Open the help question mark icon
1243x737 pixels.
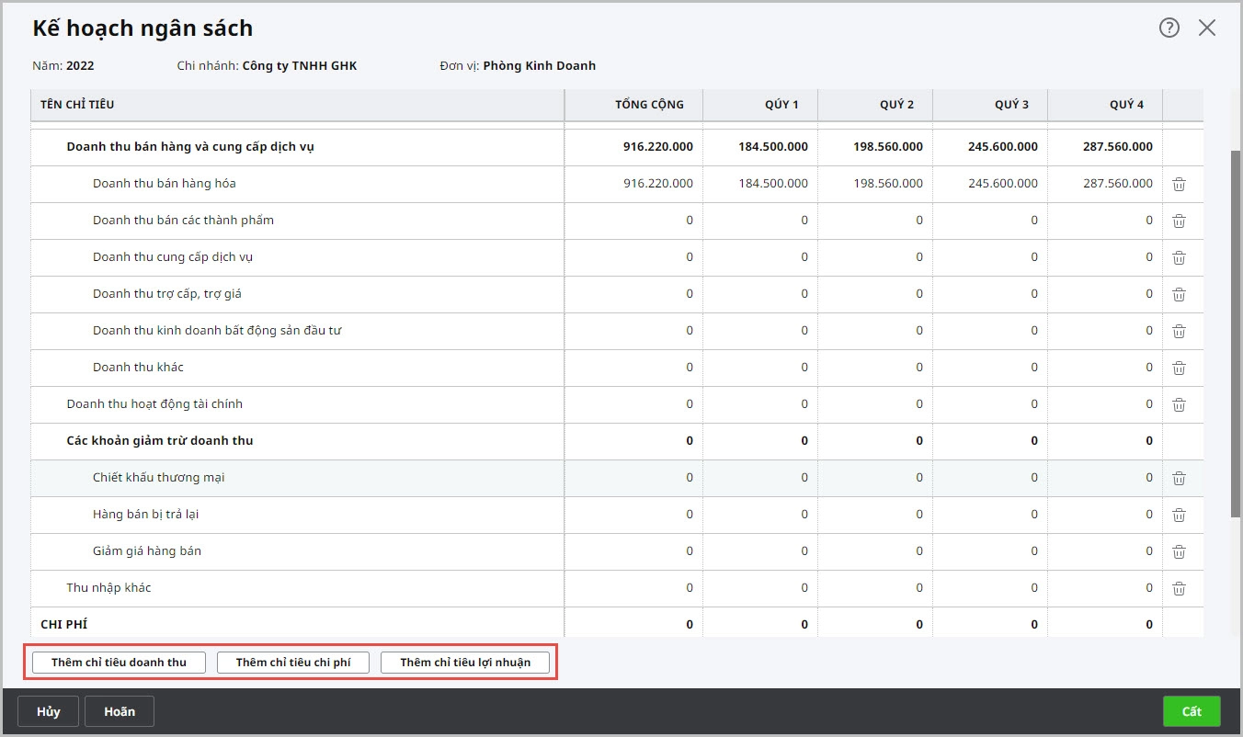[1169, 28]
